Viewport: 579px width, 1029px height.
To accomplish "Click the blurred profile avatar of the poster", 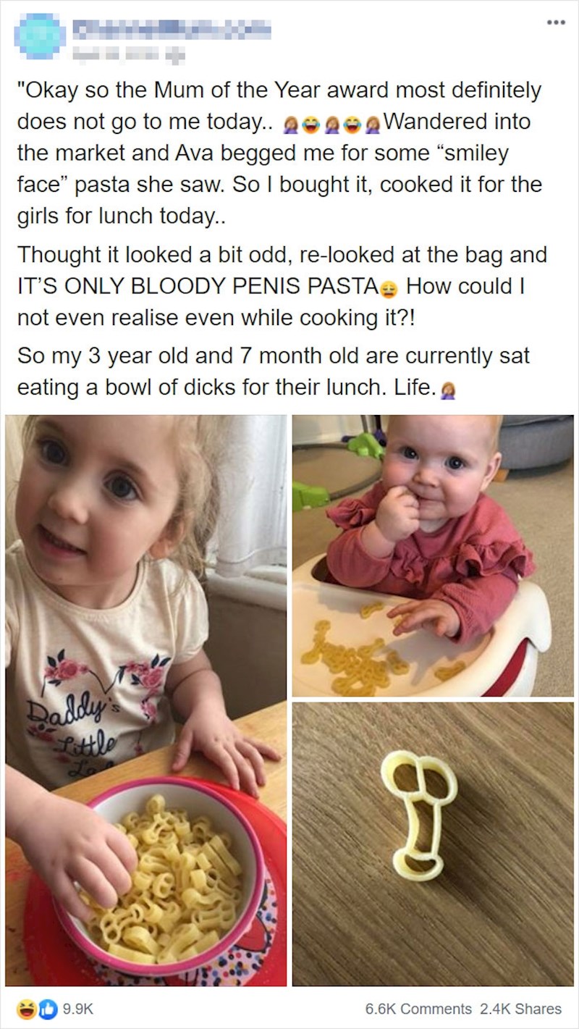I will coord(41,36).
